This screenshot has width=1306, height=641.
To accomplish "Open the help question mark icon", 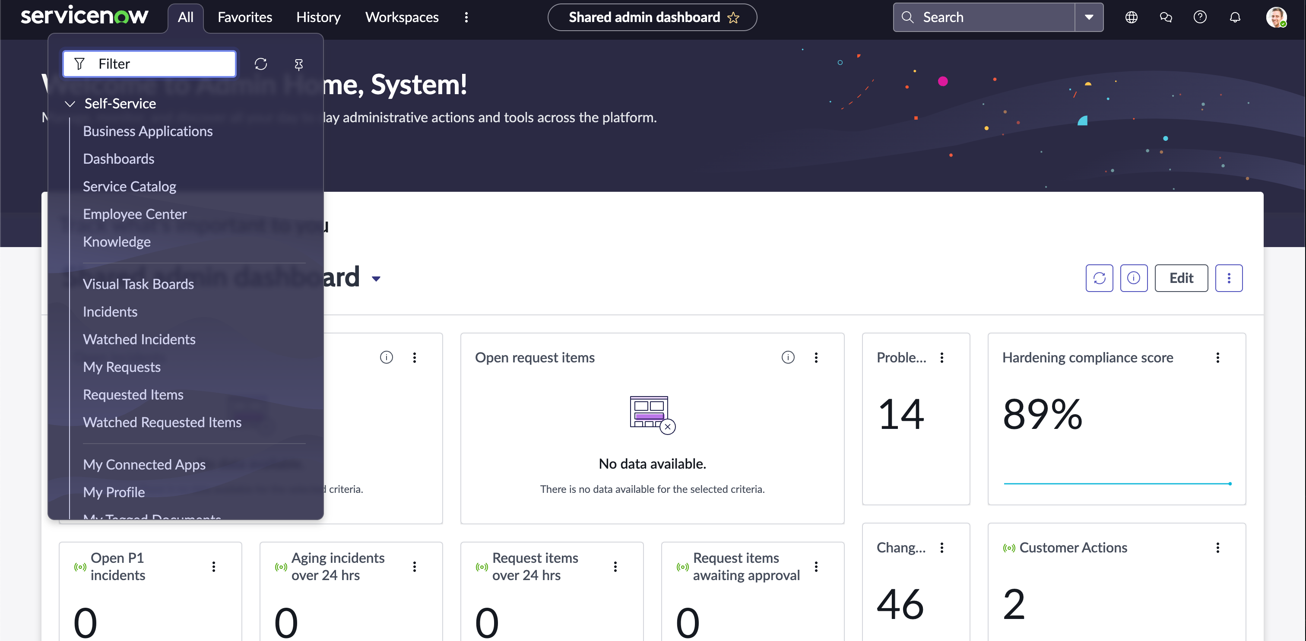I will pyautogui.click(x=1200, y=17).
